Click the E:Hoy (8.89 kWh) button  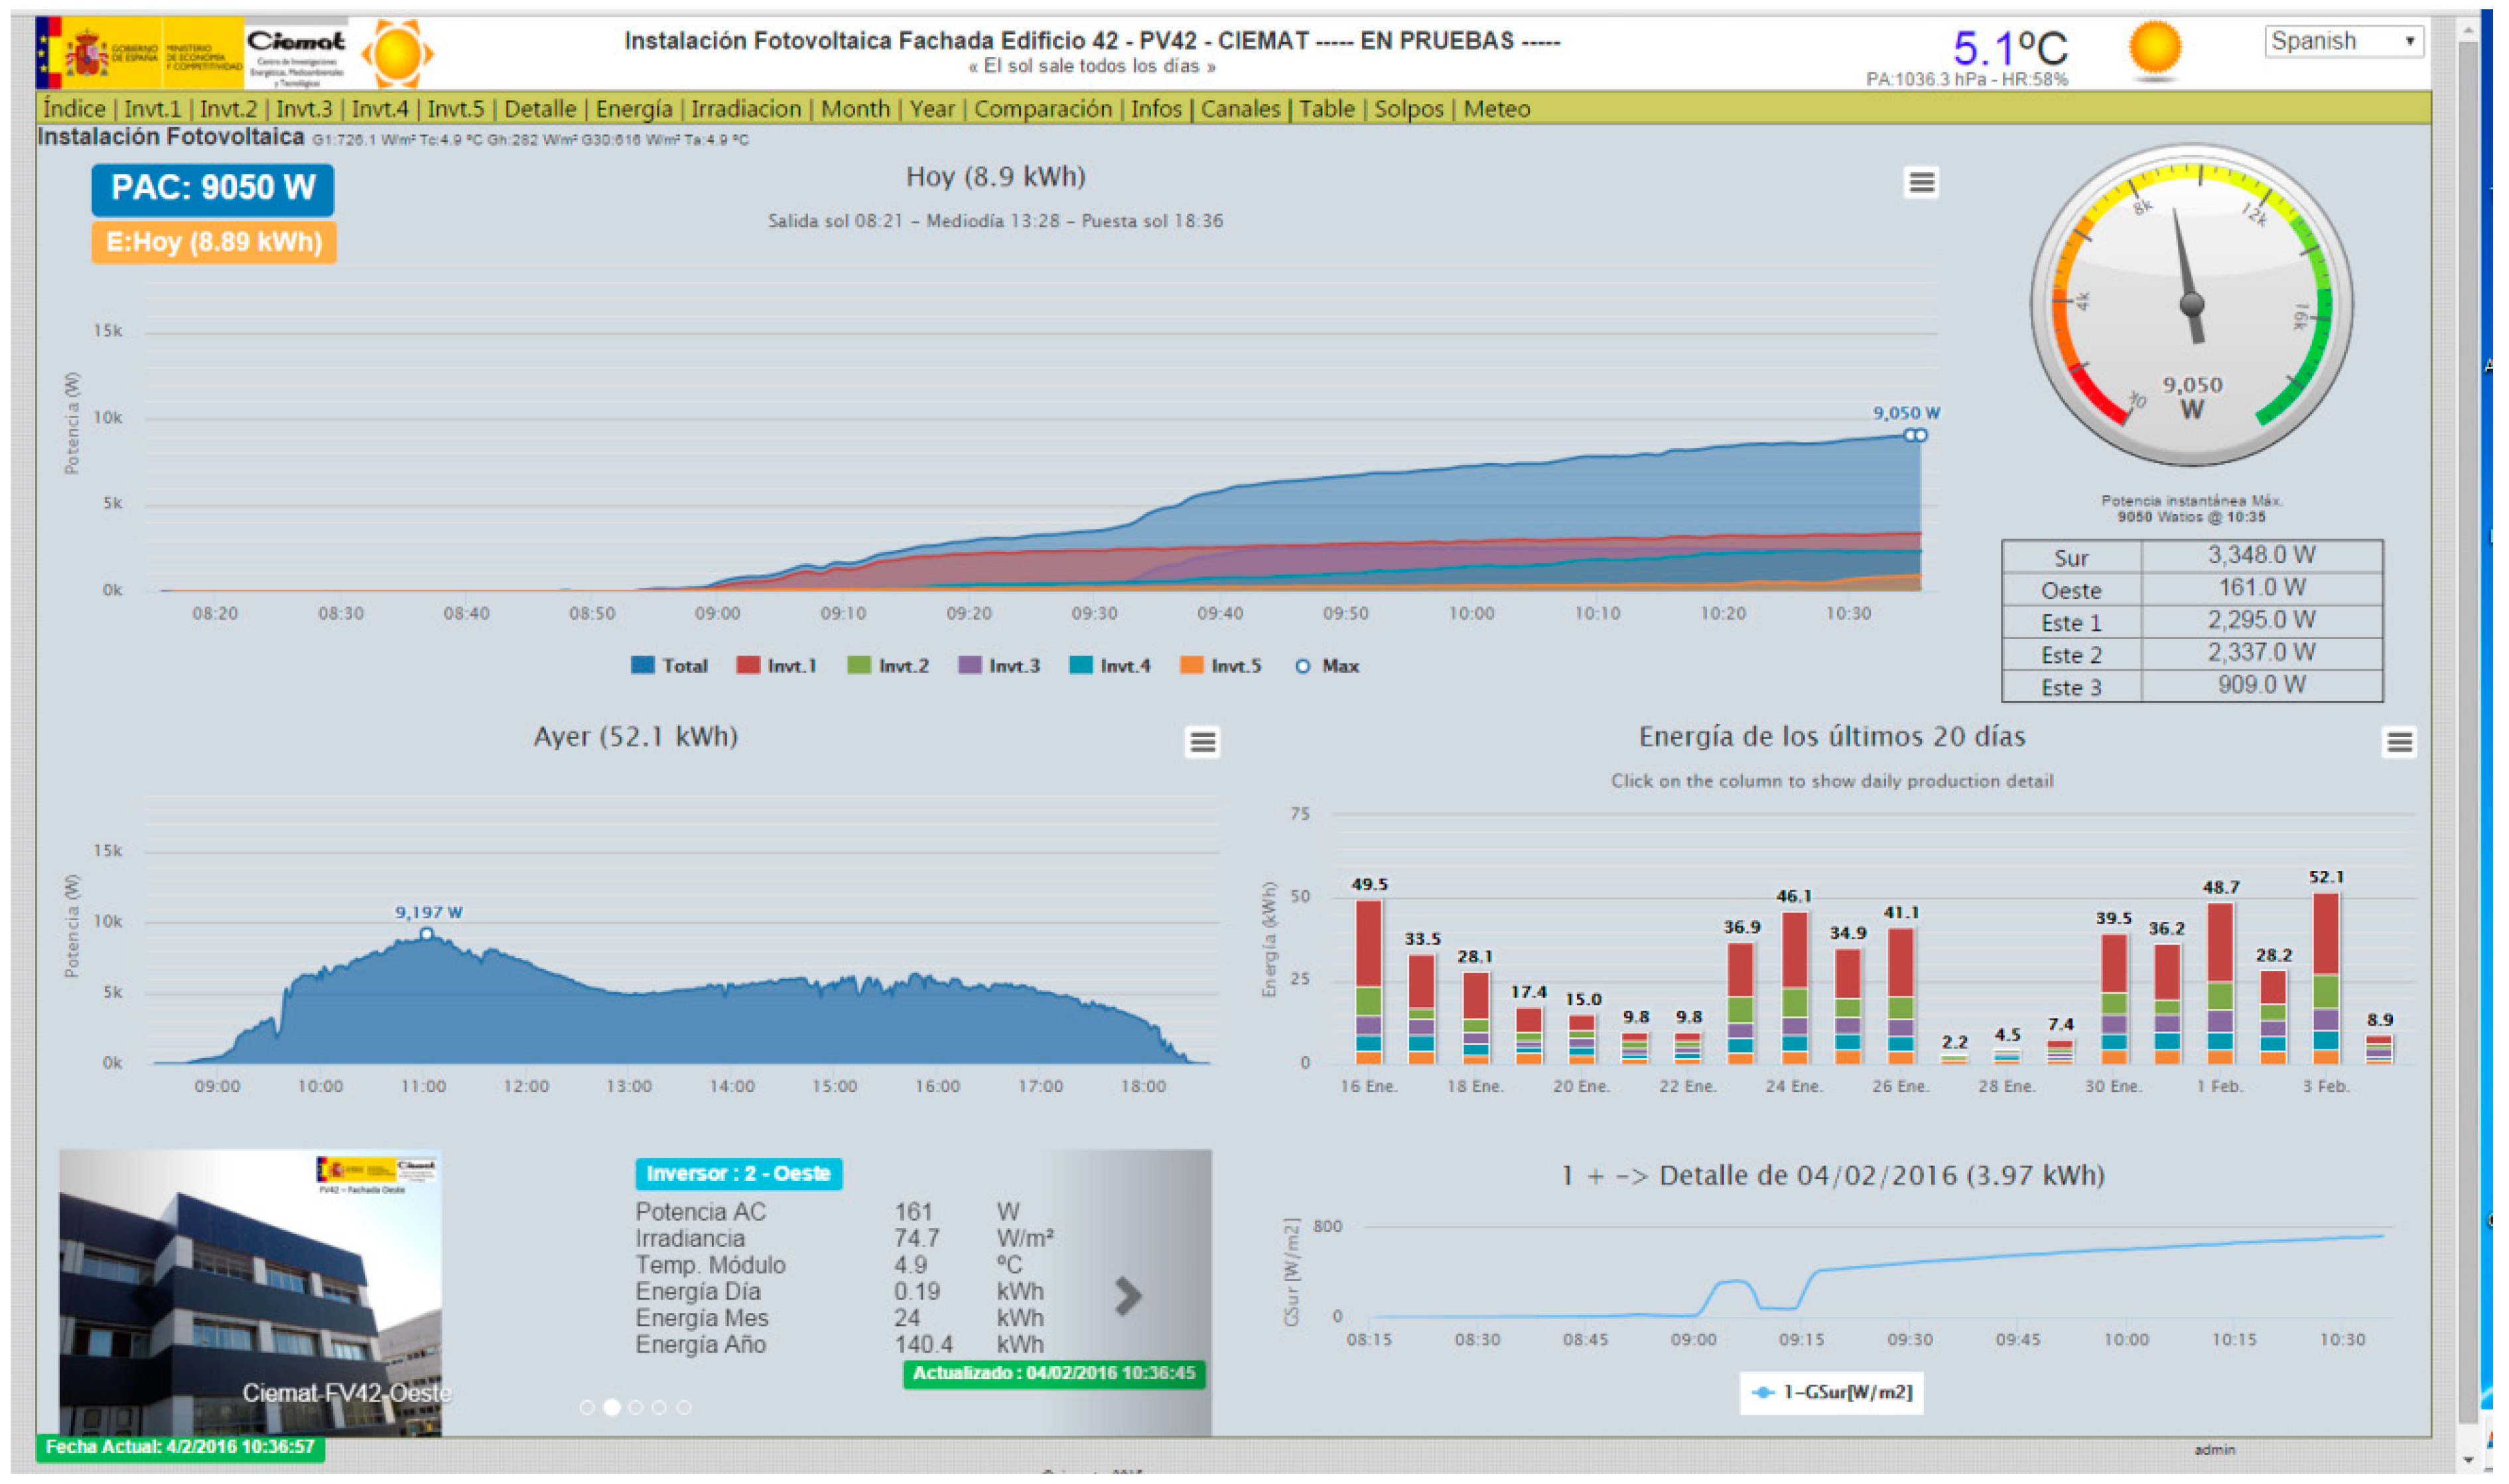[214, 242]
